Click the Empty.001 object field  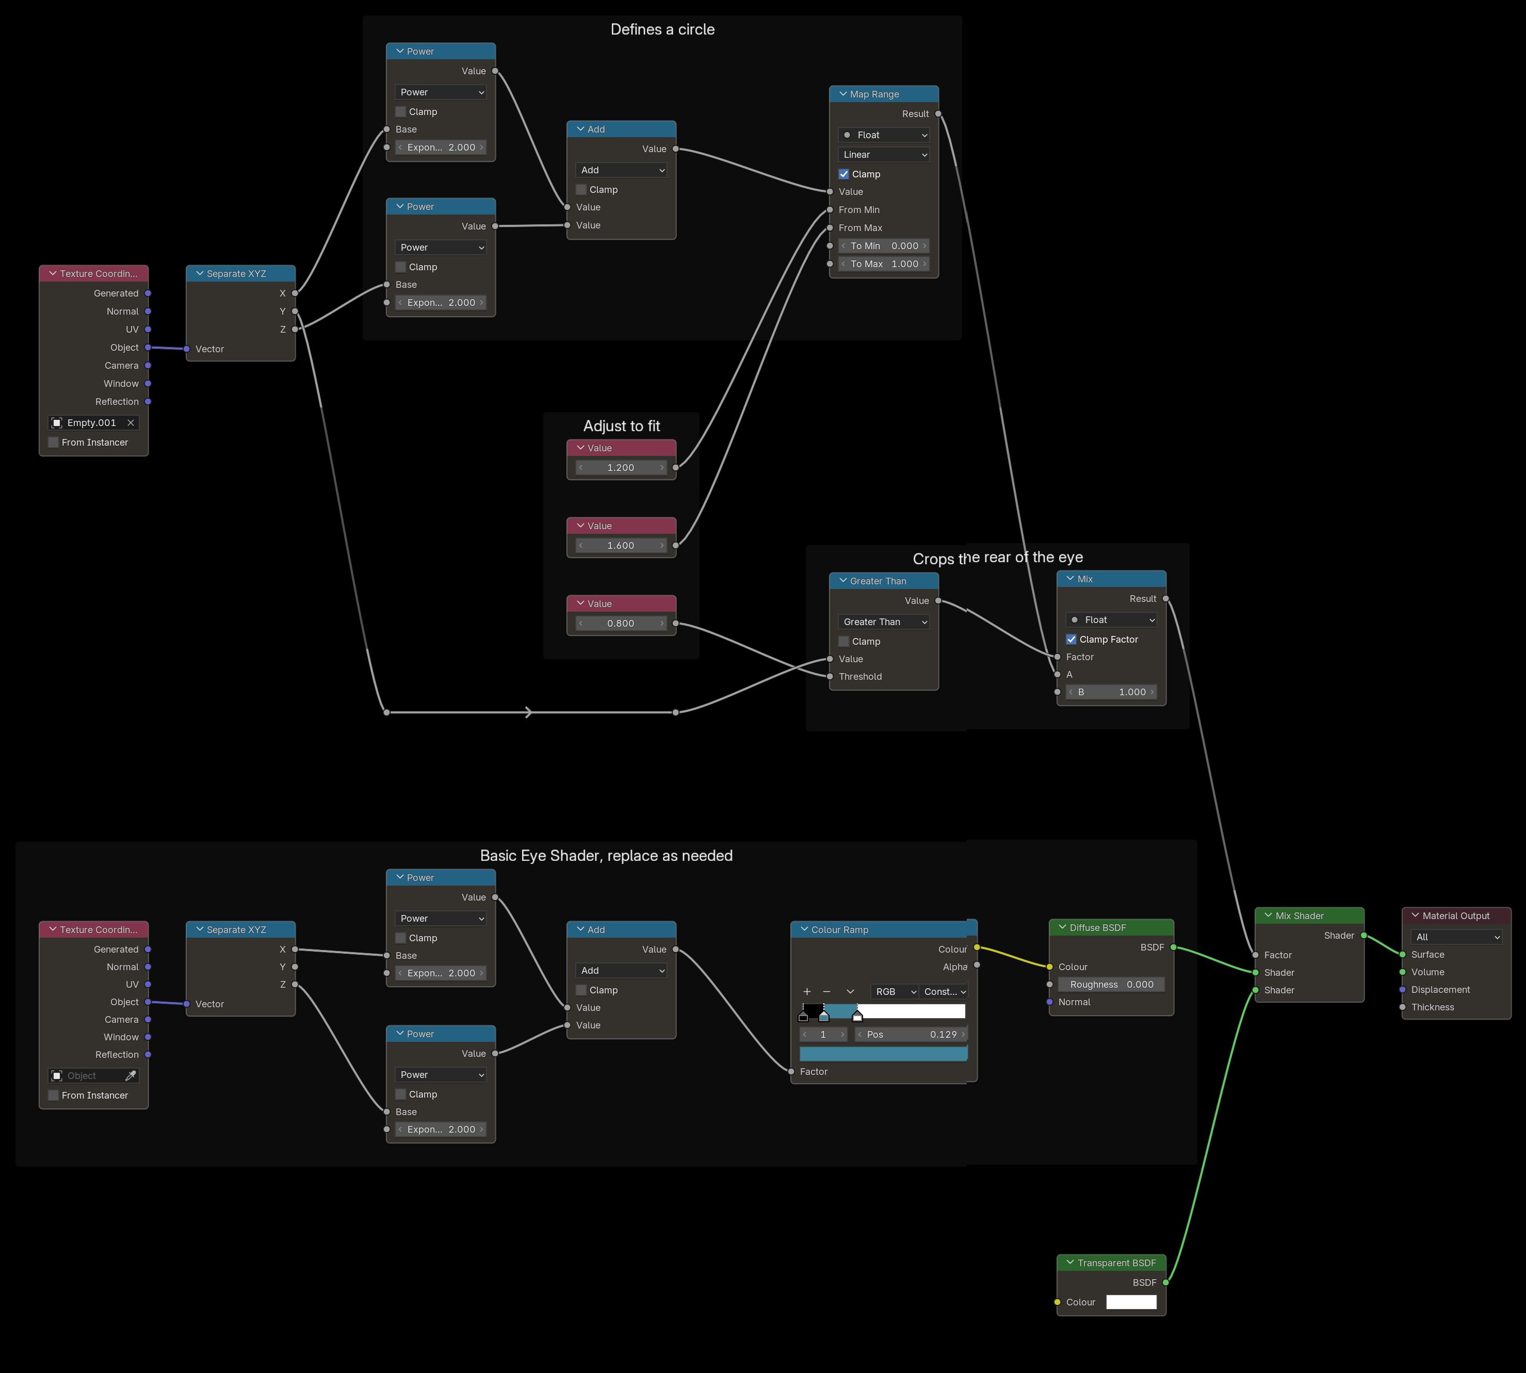coord(93,422)
